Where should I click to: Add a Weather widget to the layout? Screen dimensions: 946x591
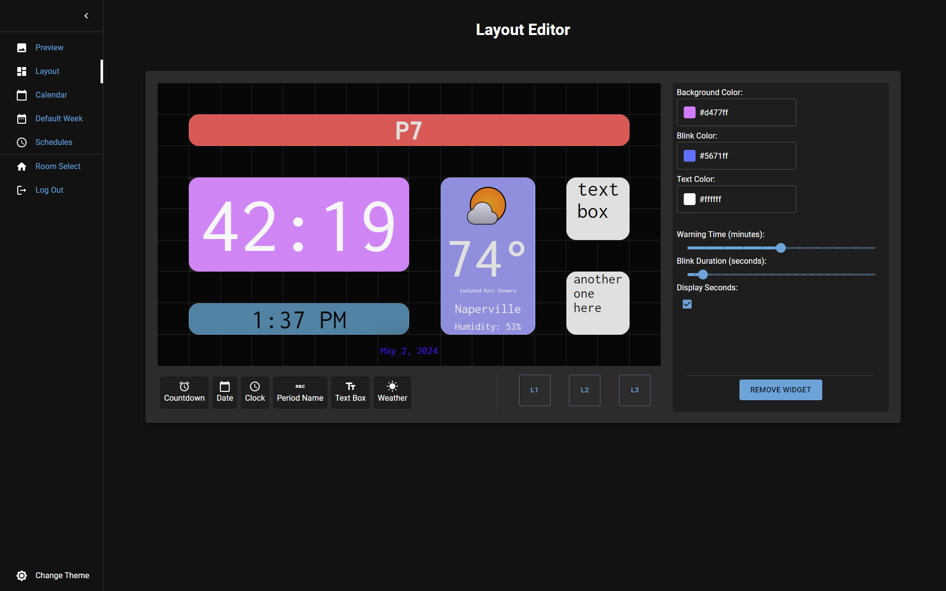392,392
